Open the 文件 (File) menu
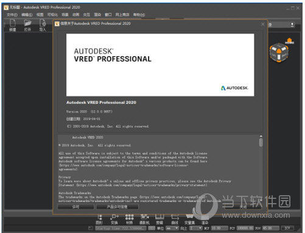The width and height of the screenshot is (305, 233). point(12,15)
